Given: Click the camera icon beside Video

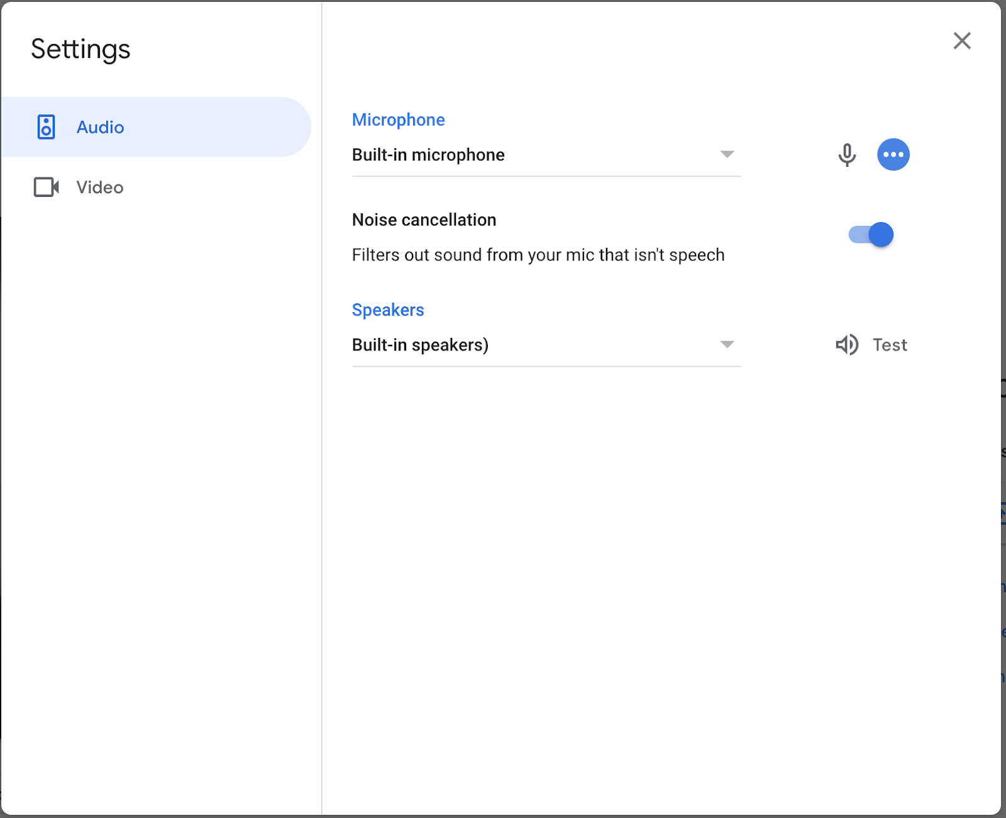Looking at the screenshot, I should pyautogui.click(x=46, y=187).
